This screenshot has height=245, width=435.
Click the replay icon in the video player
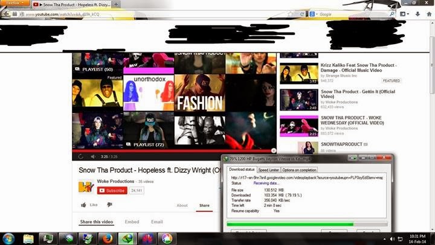(80, 156)
